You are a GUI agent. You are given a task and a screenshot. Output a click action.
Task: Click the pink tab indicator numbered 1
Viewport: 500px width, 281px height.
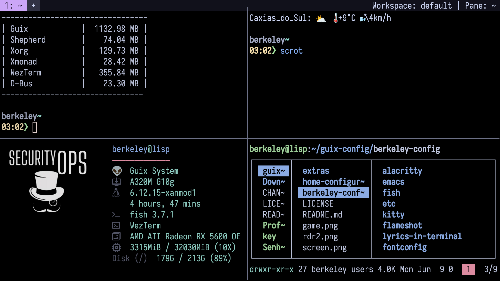click(468, 269)
